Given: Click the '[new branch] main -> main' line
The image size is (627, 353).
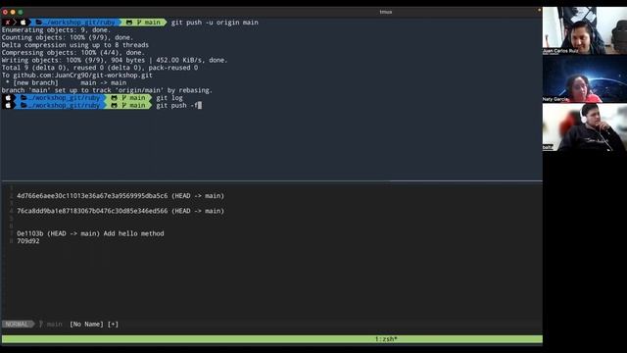Looking at the screenshot, I should click(66, 82).
